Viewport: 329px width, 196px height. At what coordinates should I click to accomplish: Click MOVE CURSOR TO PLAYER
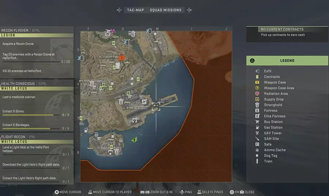point(110,192)
